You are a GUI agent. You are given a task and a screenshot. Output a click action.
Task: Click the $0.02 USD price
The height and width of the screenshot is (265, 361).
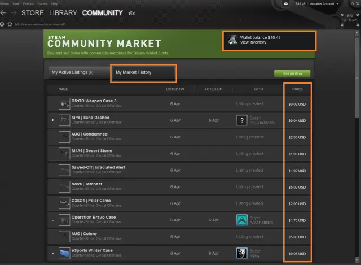pos(297,104)
